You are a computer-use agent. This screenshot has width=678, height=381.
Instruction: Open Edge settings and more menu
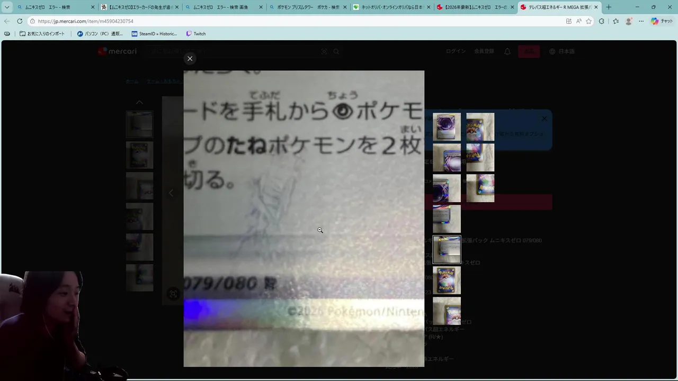[x=641, y=21]
